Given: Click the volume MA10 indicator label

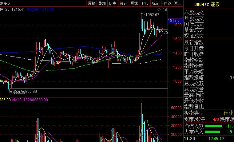Looking at the screenshot, I should (30, 100).
